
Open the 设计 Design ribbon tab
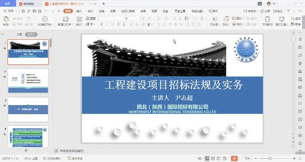[x=90, y=11]
